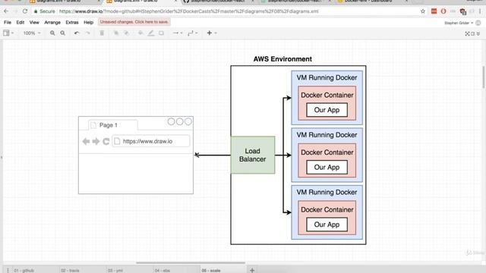Image resolution: width=486 pixels, height=273 pixels.
Task: Select the AWS Environment title text
Action: pos(282,59)
